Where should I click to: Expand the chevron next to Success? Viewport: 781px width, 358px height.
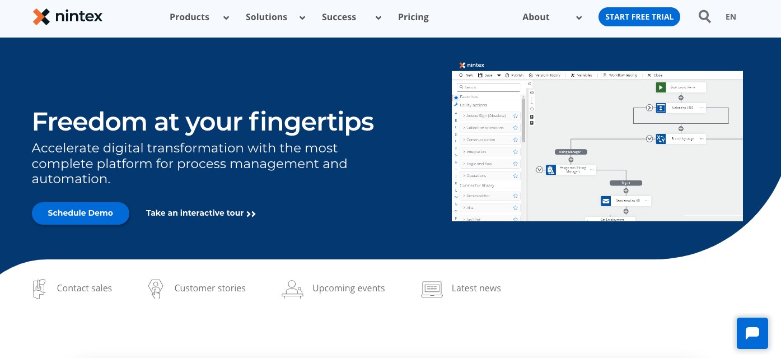pyautogui.click(x=378, y=18)
